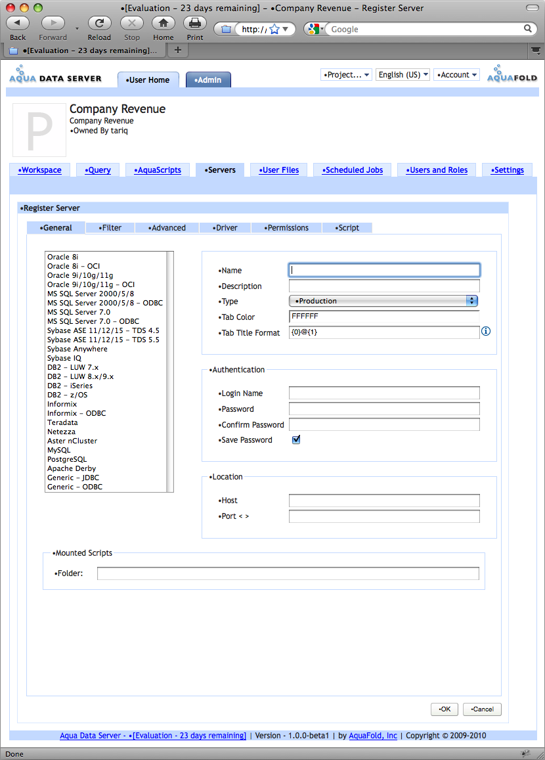This screenshot has width=545, height=760.
Task: Select Oracle 9i/10g/11g - OCI server type
Action: point(106,284)
